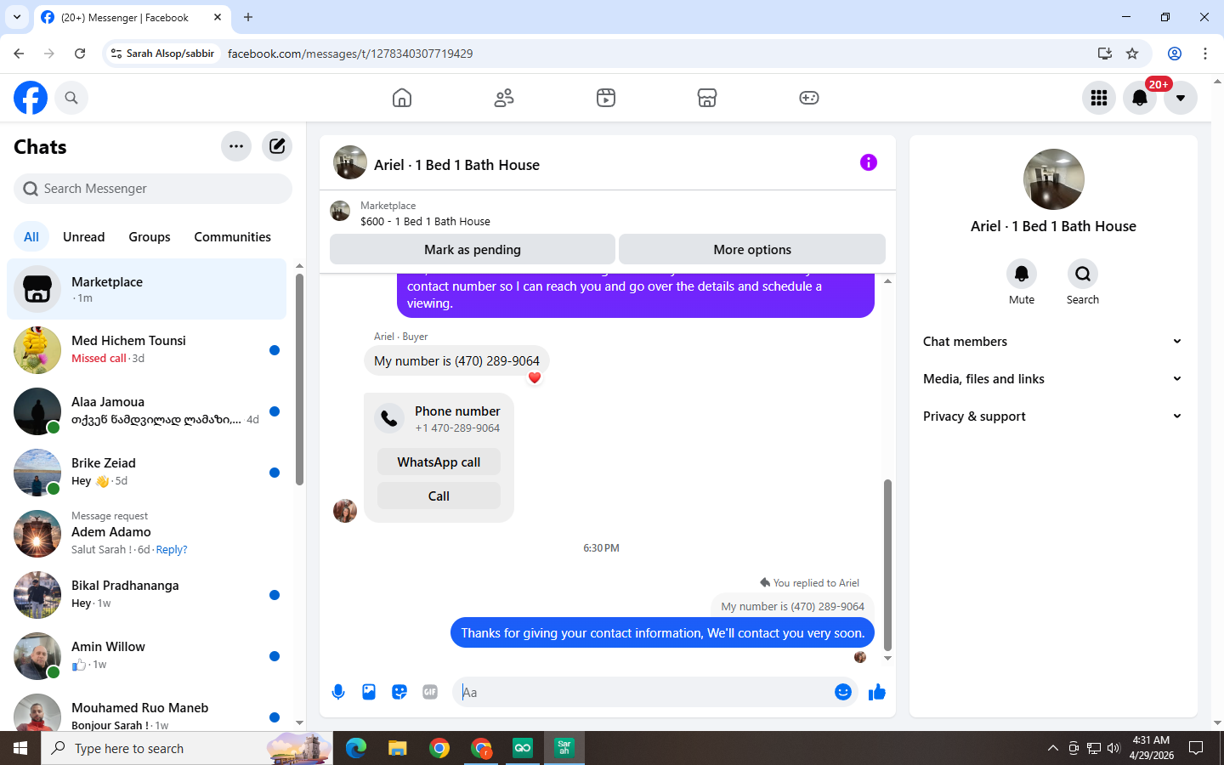Click the Ariel listing thumbnail in right panel
1224x765 pixels.
(x=1054, y=179)
